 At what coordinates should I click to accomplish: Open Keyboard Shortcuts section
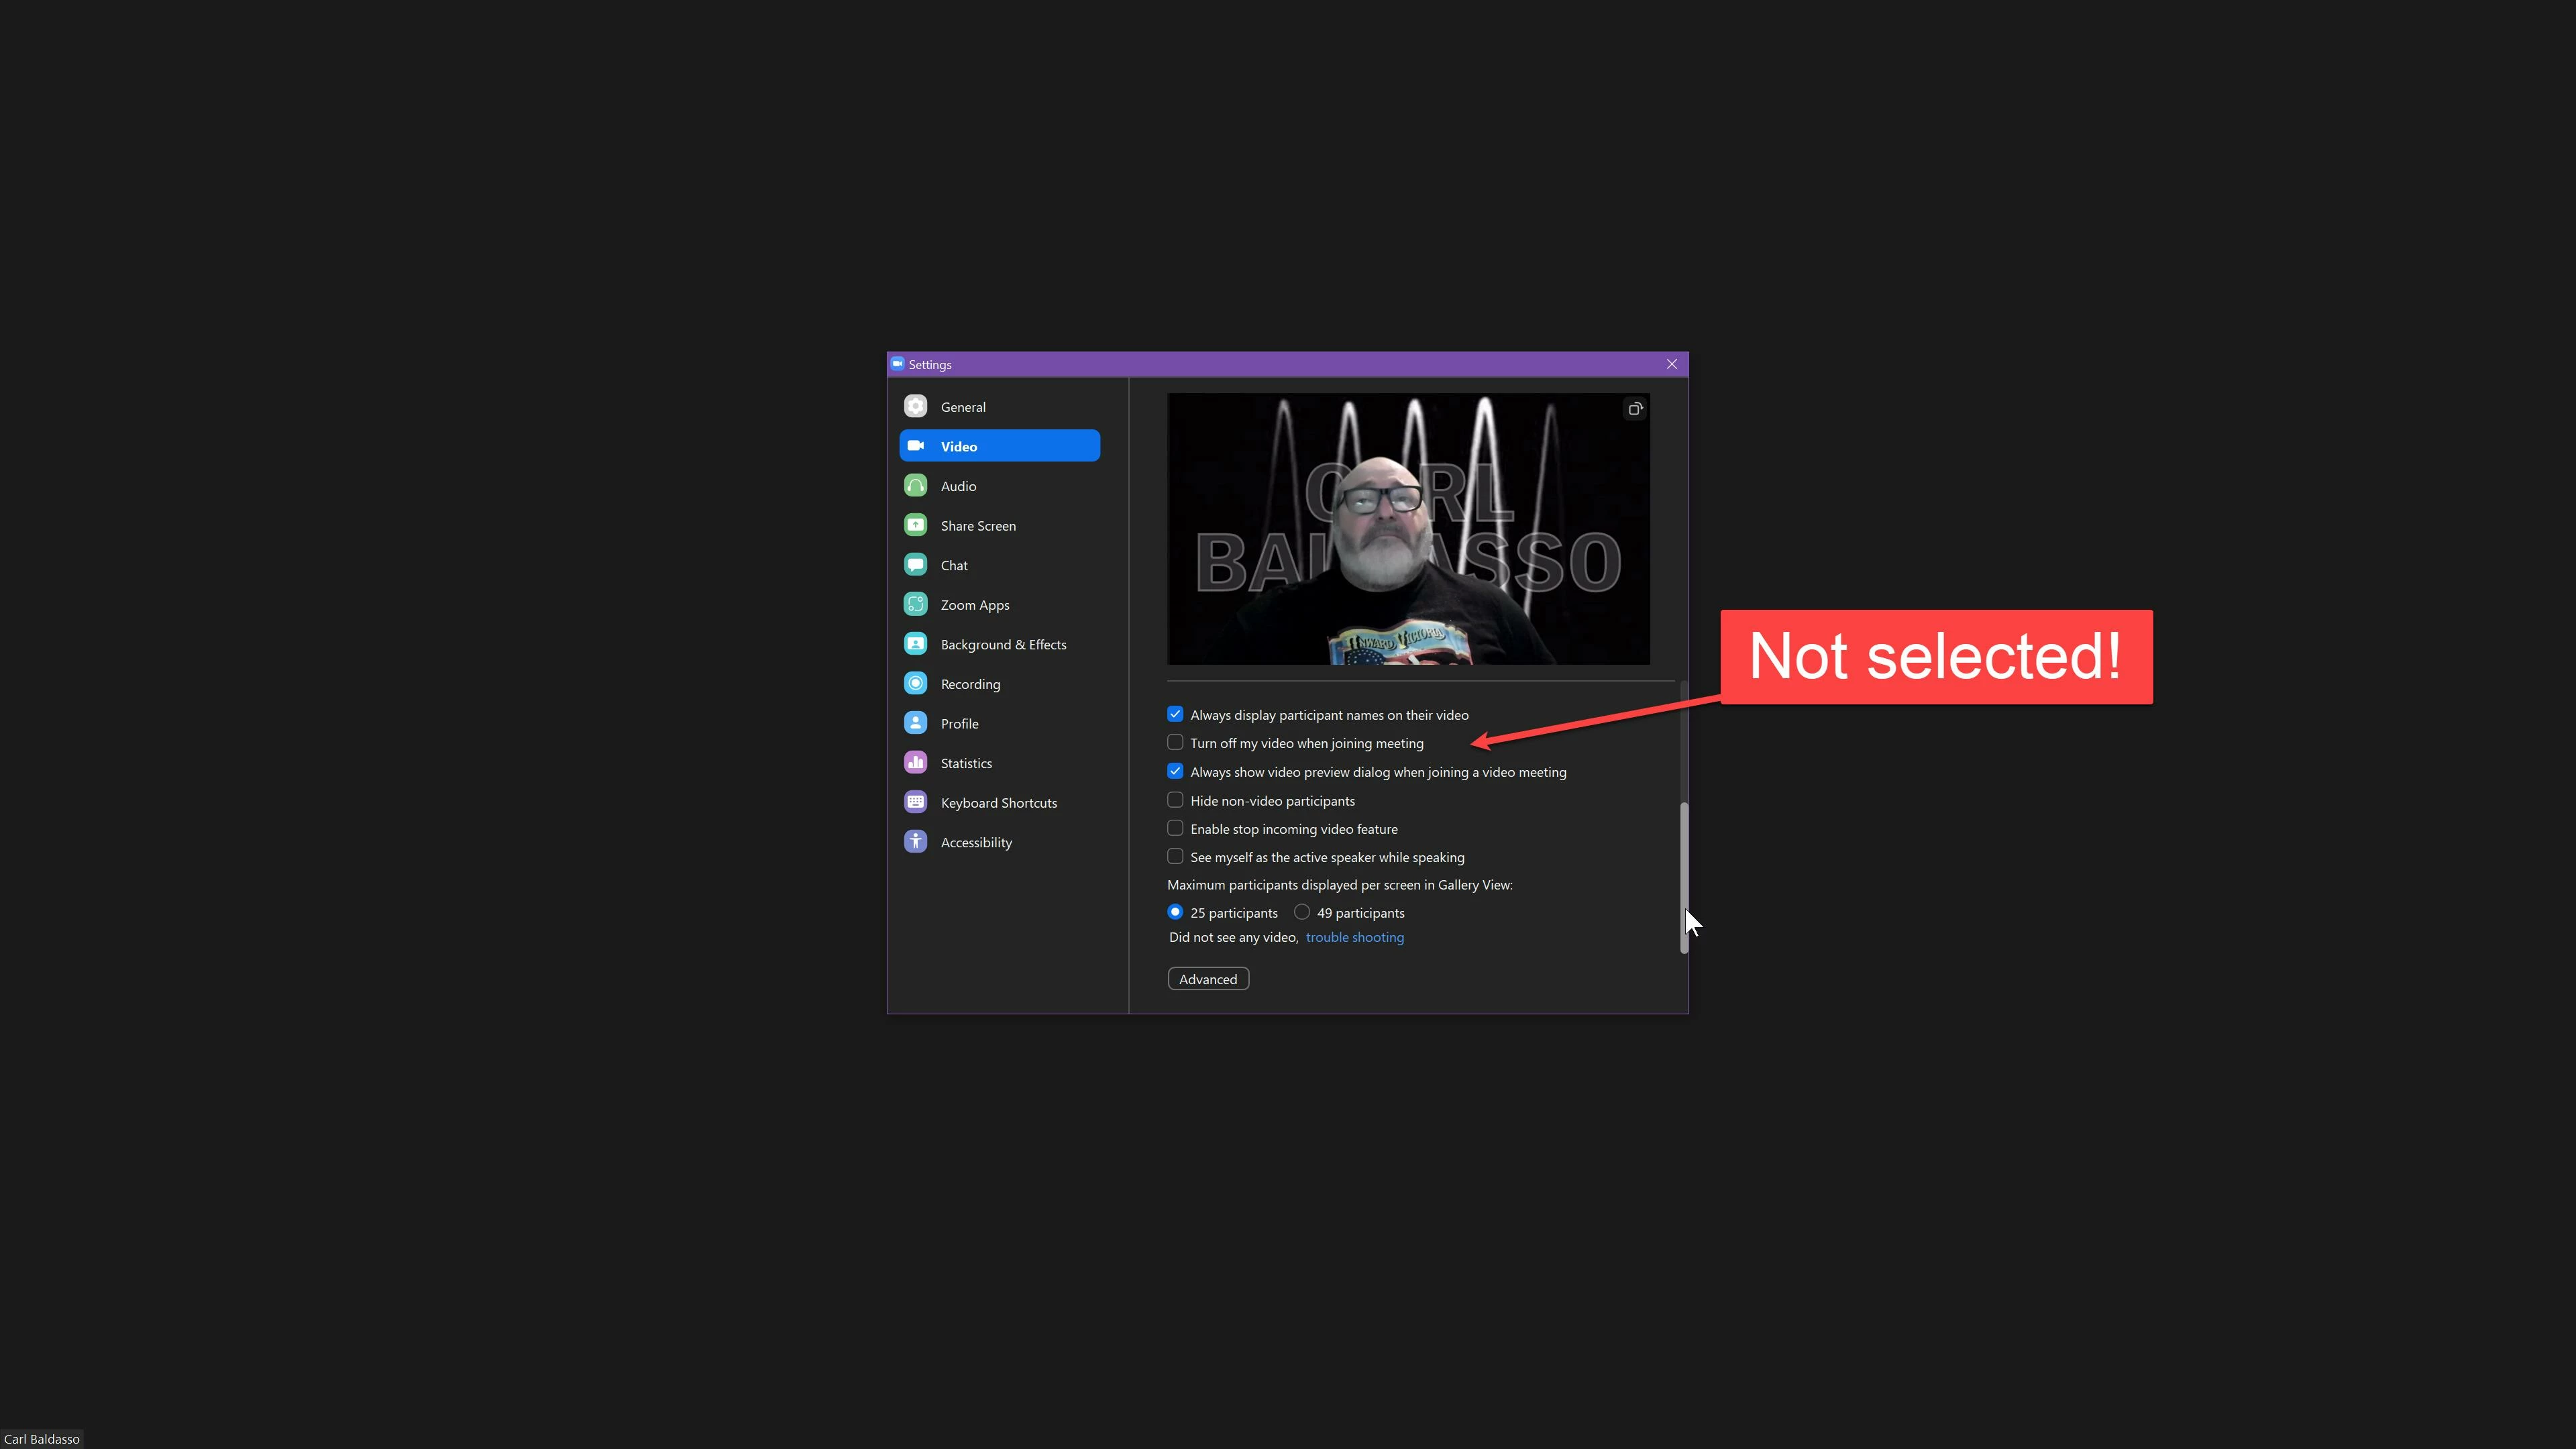tap(998, 803)
